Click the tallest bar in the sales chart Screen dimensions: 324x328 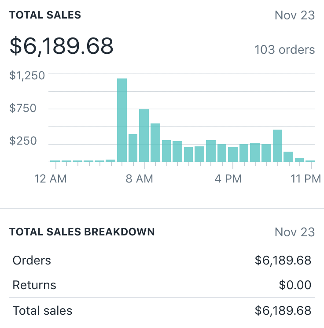122,120
